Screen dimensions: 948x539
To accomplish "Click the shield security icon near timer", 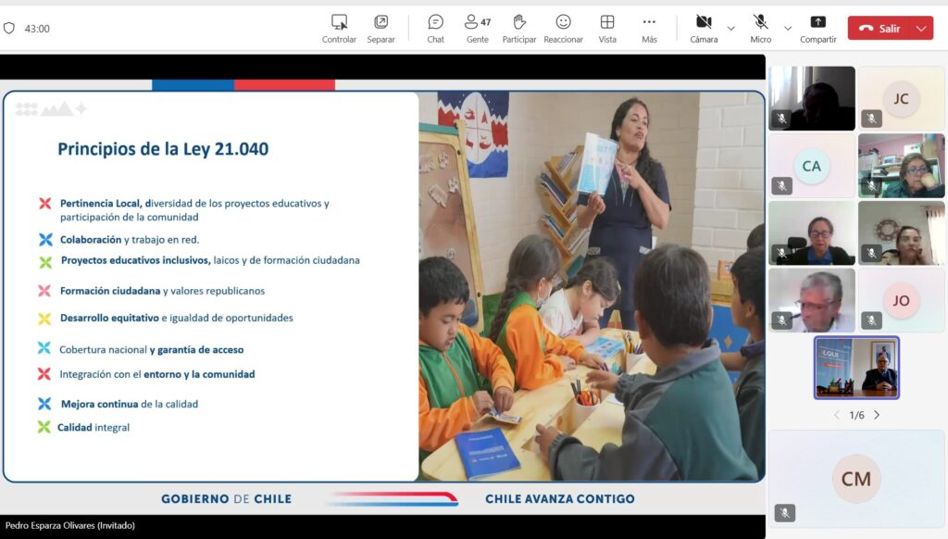I will 9,29.
